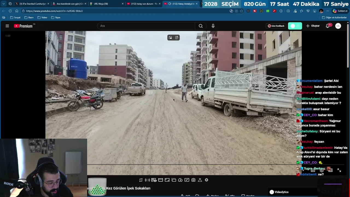Switch to the X'te İstanbul Cumhuriyet tab
The width and height of the screenshot is (350, 197).
32,4
